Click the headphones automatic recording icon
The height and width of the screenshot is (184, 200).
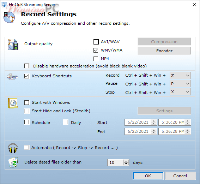coord(13,148)
